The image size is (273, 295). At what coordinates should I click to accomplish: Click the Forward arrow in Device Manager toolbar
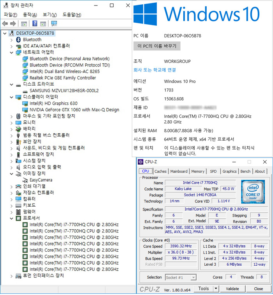[13, 23]
